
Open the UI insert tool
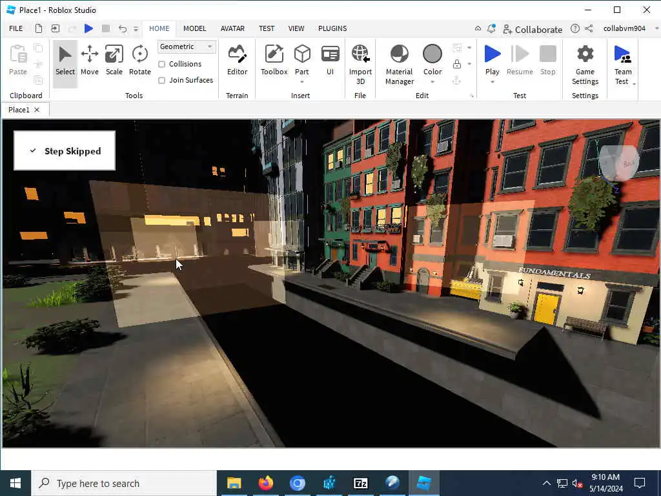point(330,61)
